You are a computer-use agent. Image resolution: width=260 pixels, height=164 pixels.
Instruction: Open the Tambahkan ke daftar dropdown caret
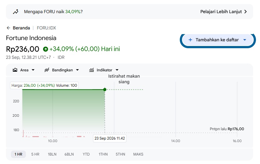pos(245,40)
